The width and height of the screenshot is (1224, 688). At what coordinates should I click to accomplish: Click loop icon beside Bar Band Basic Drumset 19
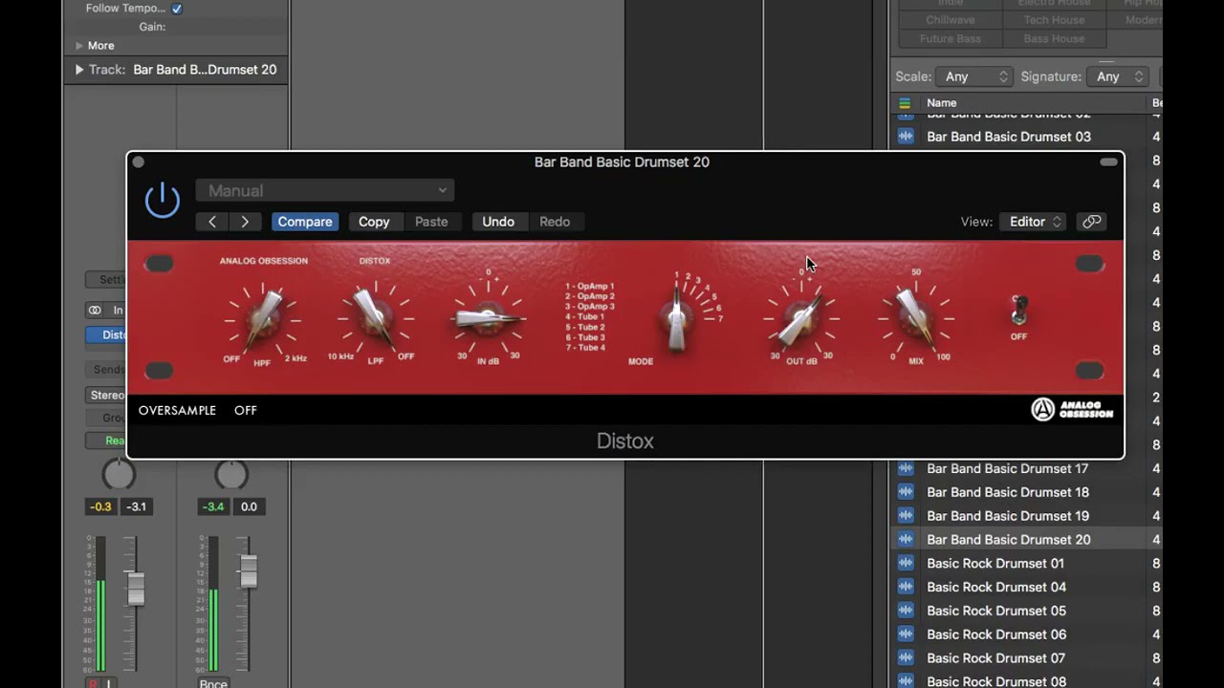click(905, 516)
